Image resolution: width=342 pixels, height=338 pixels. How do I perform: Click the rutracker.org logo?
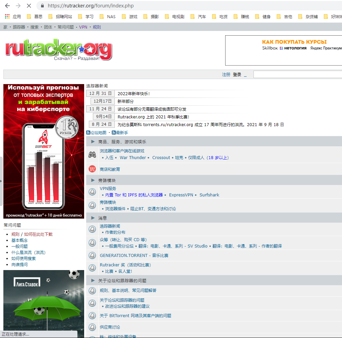click(59, 50)
